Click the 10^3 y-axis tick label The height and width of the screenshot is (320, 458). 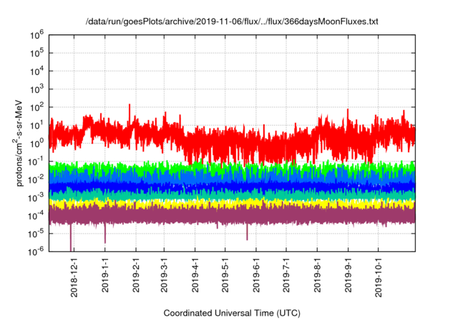click(x=37, y=89)
